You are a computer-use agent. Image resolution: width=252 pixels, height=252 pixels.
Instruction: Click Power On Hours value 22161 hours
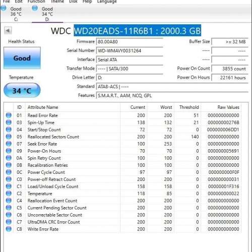pos(230,78)
